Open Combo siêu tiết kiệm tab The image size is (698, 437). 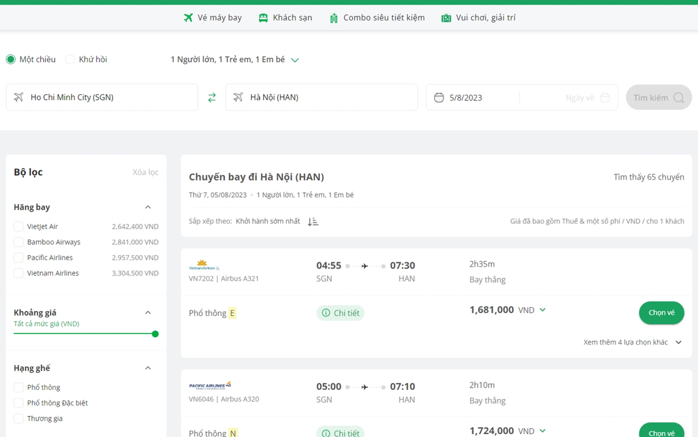point(377,17)
